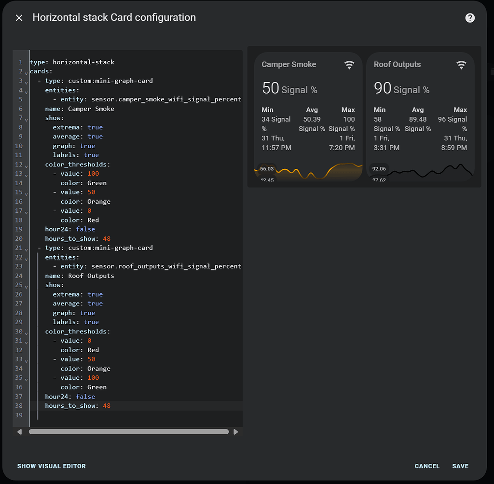Click the Camper Smoke card title

click(x=289, y=65)
